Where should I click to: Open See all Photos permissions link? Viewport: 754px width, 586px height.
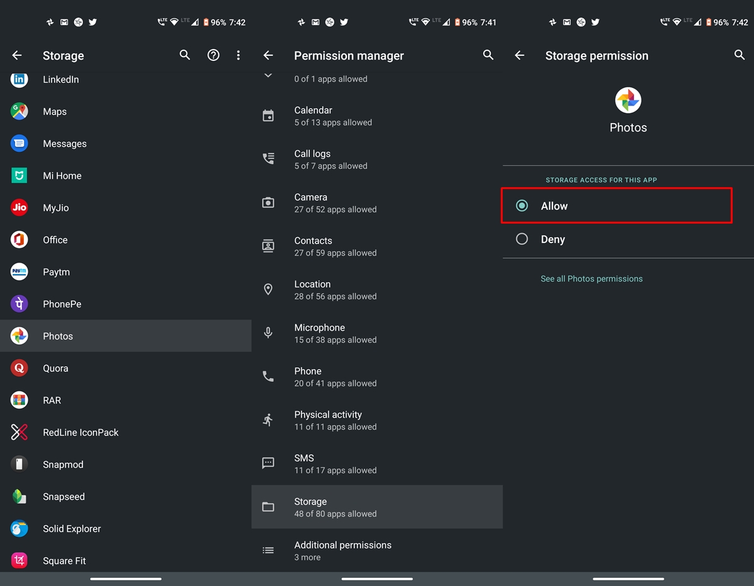pyautogui.click(x=591, y=278)
